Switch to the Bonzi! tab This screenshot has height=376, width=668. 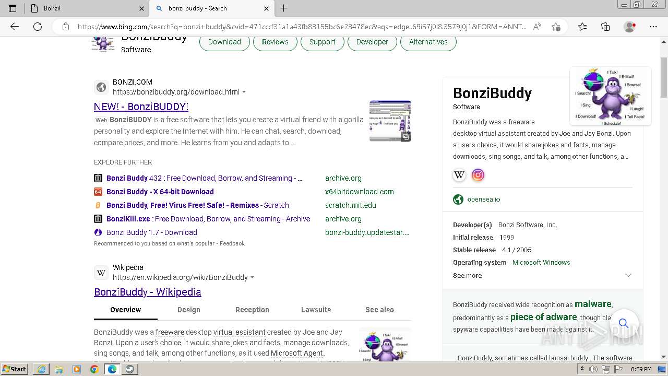click(x=87, y=8)
